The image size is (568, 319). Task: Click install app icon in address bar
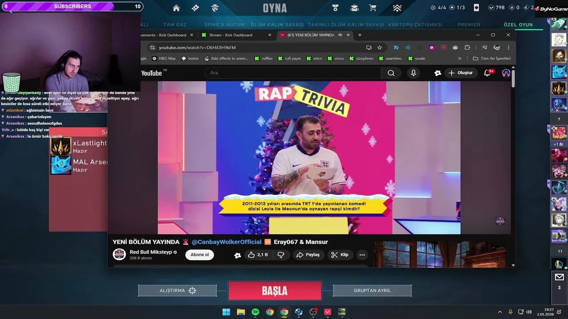(369, 47)
